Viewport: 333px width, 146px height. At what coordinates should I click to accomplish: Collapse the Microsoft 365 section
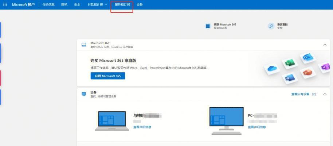pos(325,45)
